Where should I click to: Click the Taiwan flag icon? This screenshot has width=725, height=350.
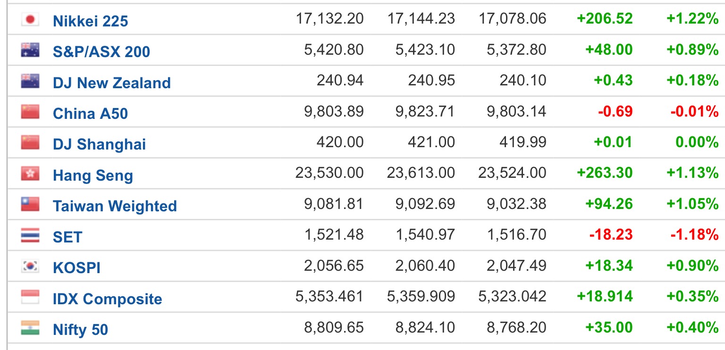[x=30, y=205]
